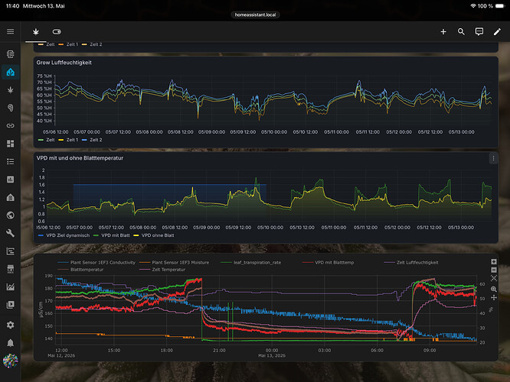
Task: Toggle Plant Sensor 1EF3 Moisture trace
Action: pos(175,263)
